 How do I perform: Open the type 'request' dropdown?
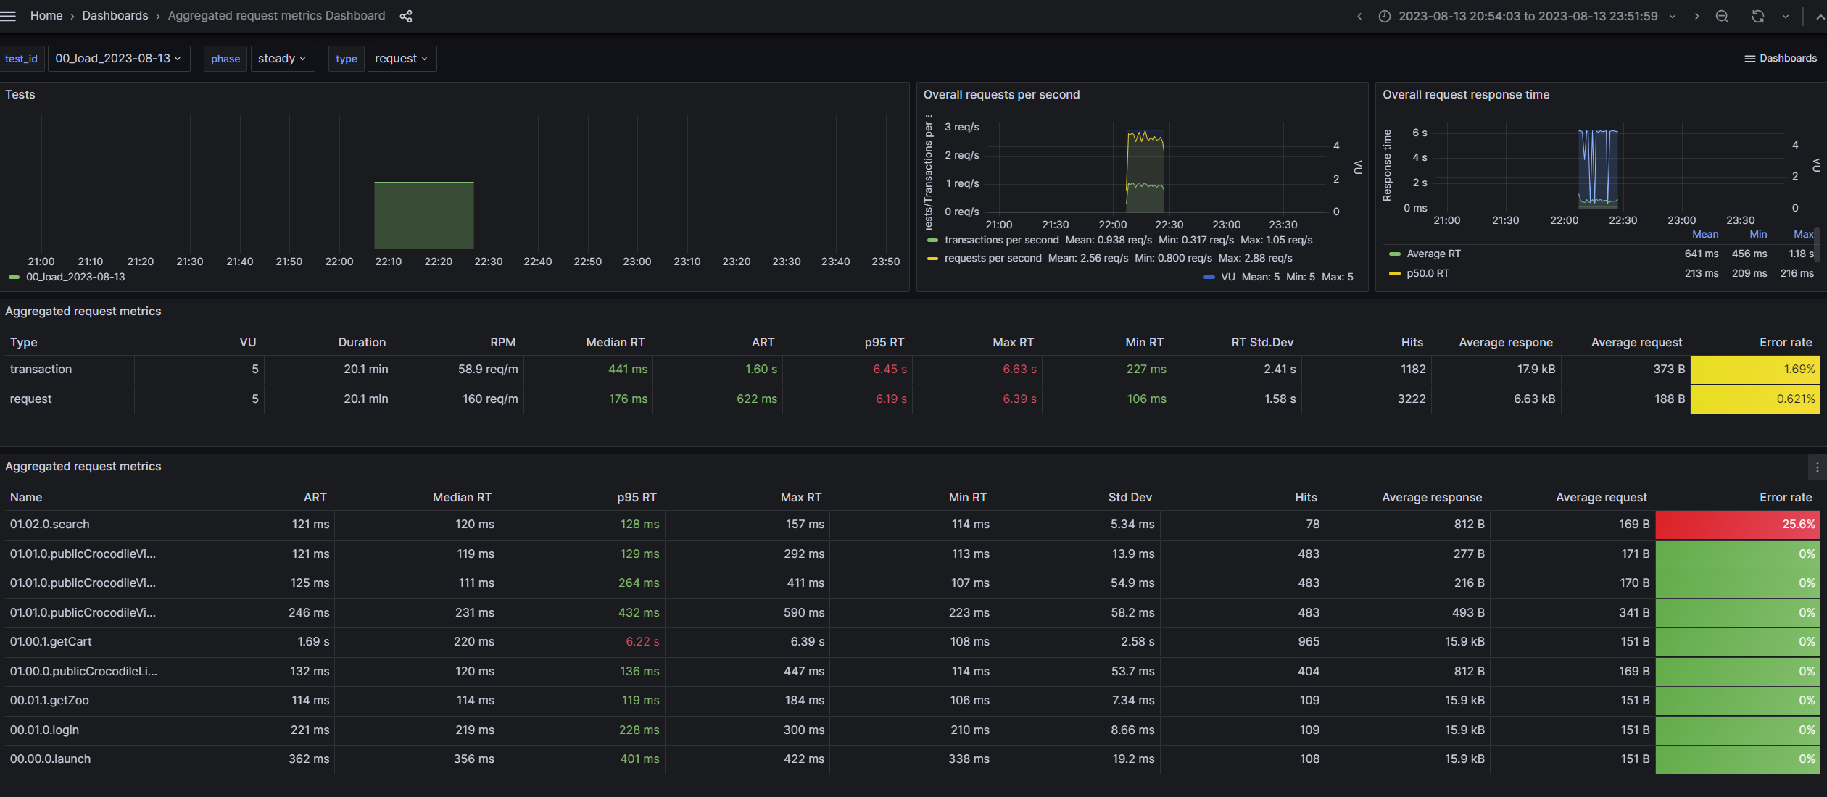click(x=402, y=59)
